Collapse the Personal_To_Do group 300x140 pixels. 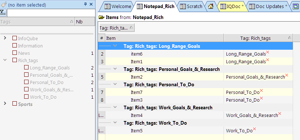coord(115,84)
